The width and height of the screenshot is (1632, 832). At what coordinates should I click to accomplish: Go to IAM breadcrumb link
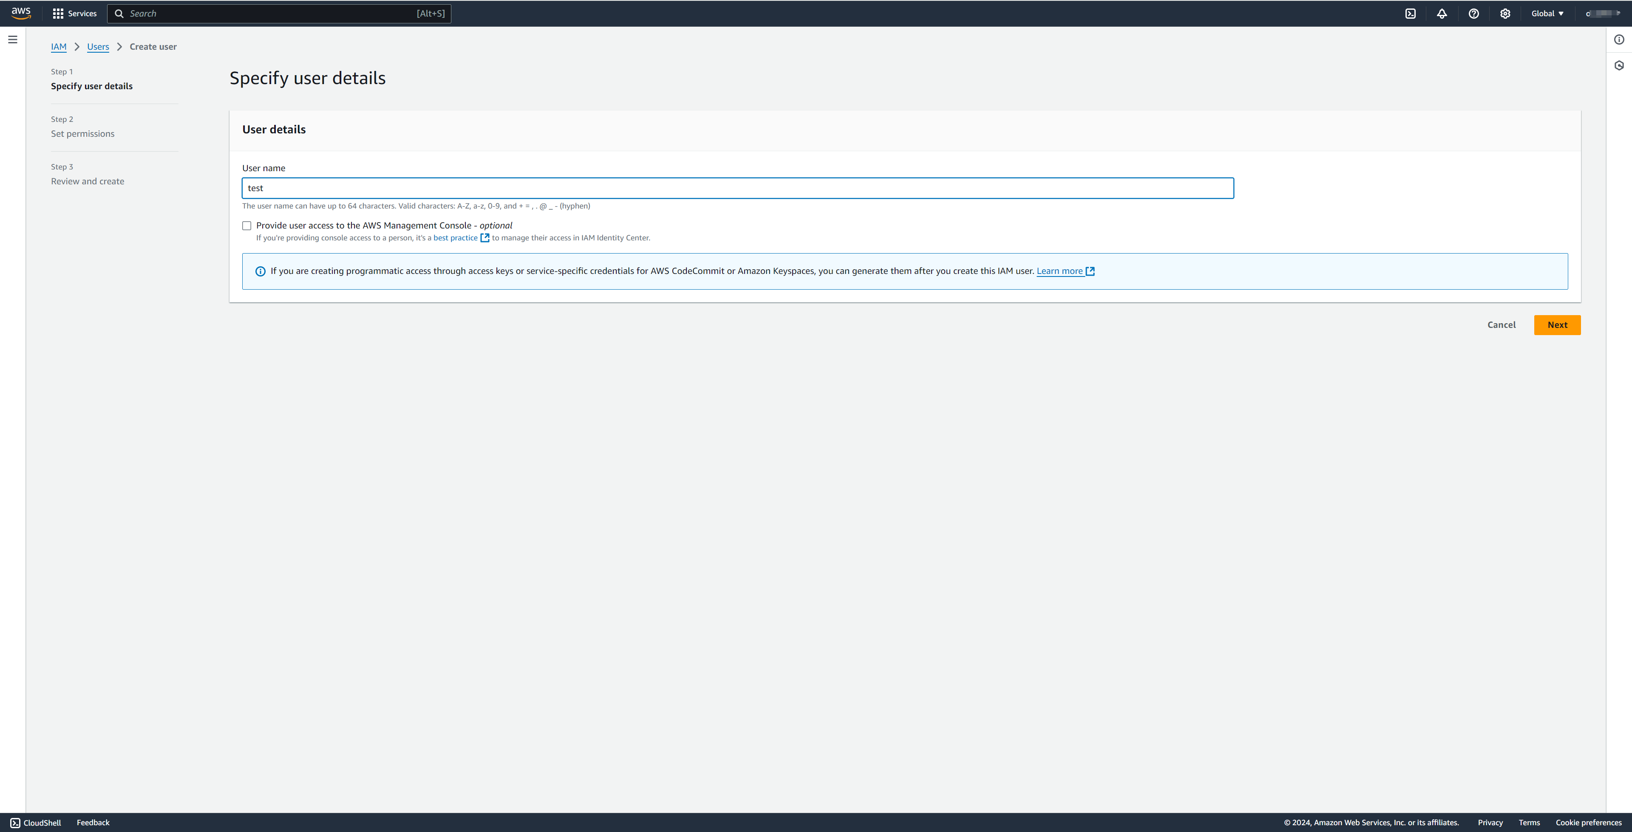tap(58, 47)
